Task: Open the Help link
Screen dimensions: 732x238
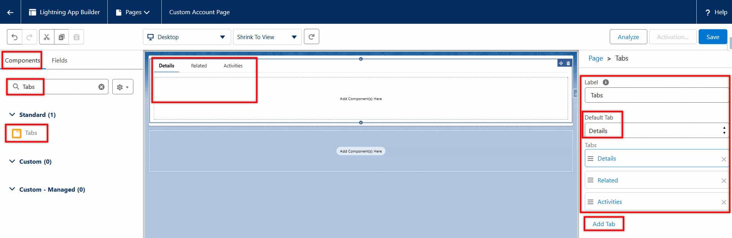Action: [x=716, y=12]
